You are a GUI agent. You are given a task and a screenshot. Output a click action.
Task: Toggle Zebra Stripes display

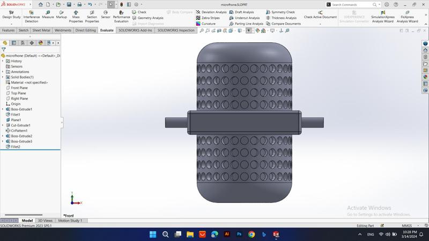pos(208,18)
